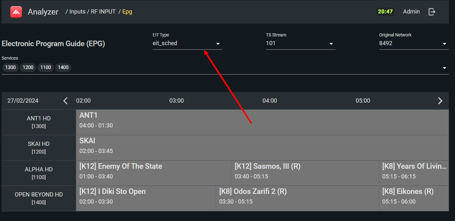Expand the Original Network dropdown

pos(413,44)
